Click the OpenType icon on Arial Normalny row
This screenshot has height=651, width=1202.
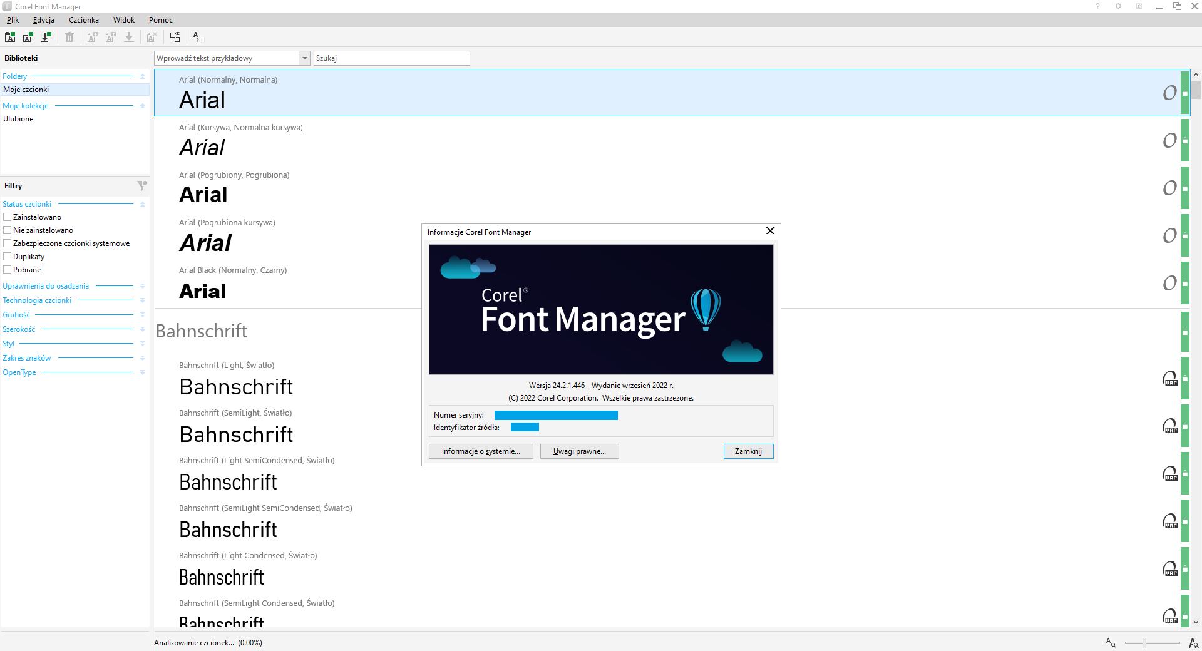click(1169, 93)
